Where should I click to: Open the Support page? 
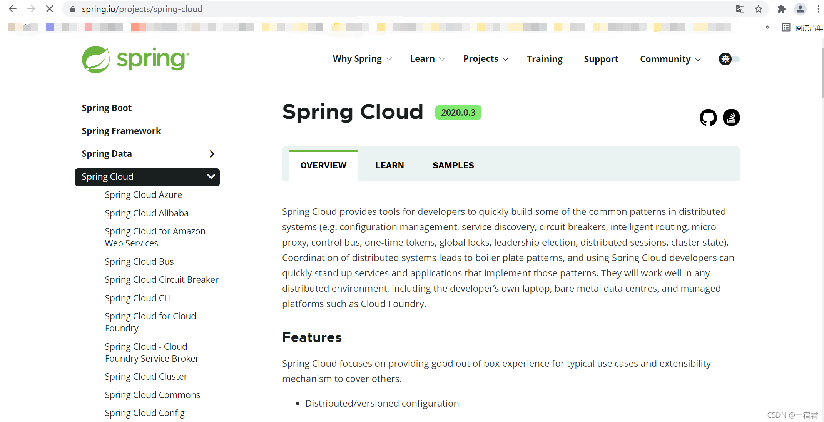pos(601,59)
